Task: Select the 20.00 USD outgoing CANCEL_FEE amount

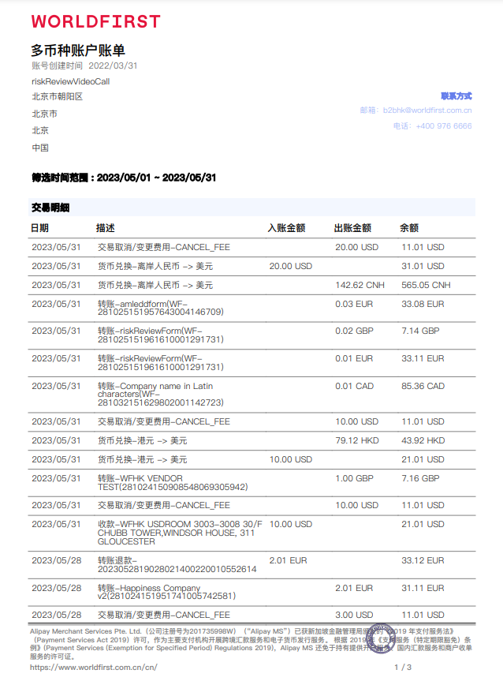Action: (356, 247)
